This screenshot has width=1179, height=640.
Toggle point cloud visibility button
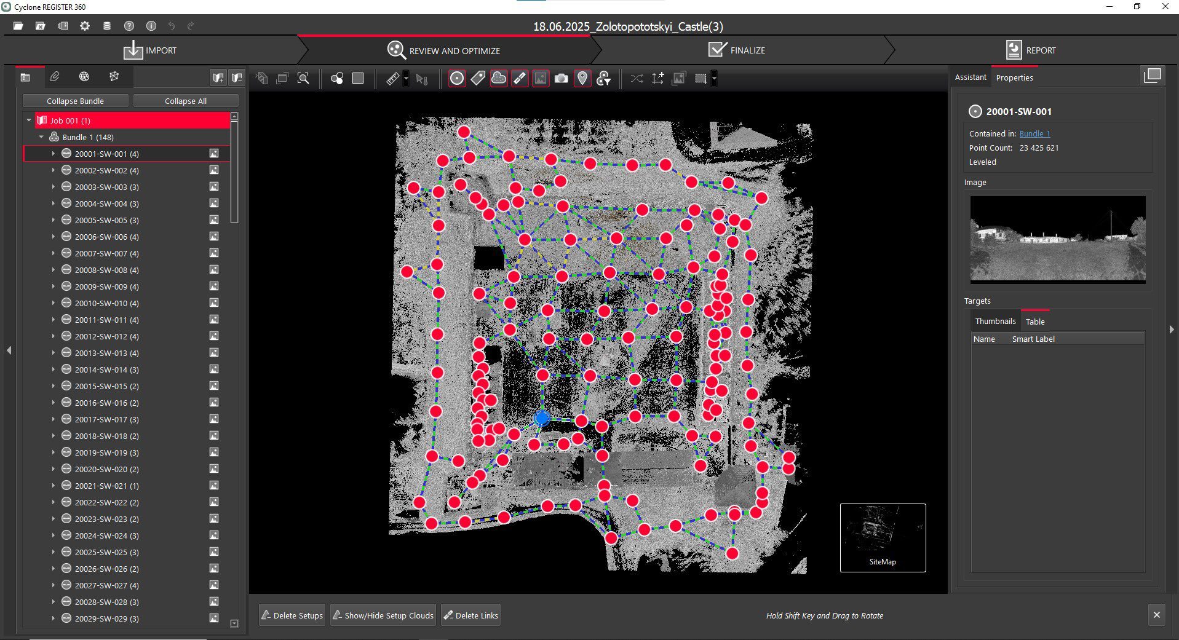(499, 78)
